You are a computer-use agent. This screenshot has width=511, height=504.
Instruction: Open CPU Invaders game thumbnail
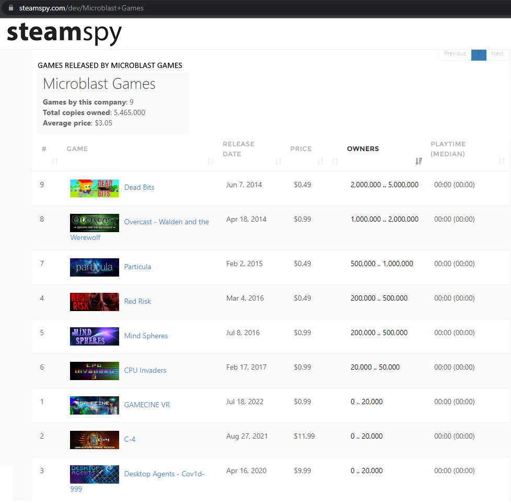click(x=95, y=371)
